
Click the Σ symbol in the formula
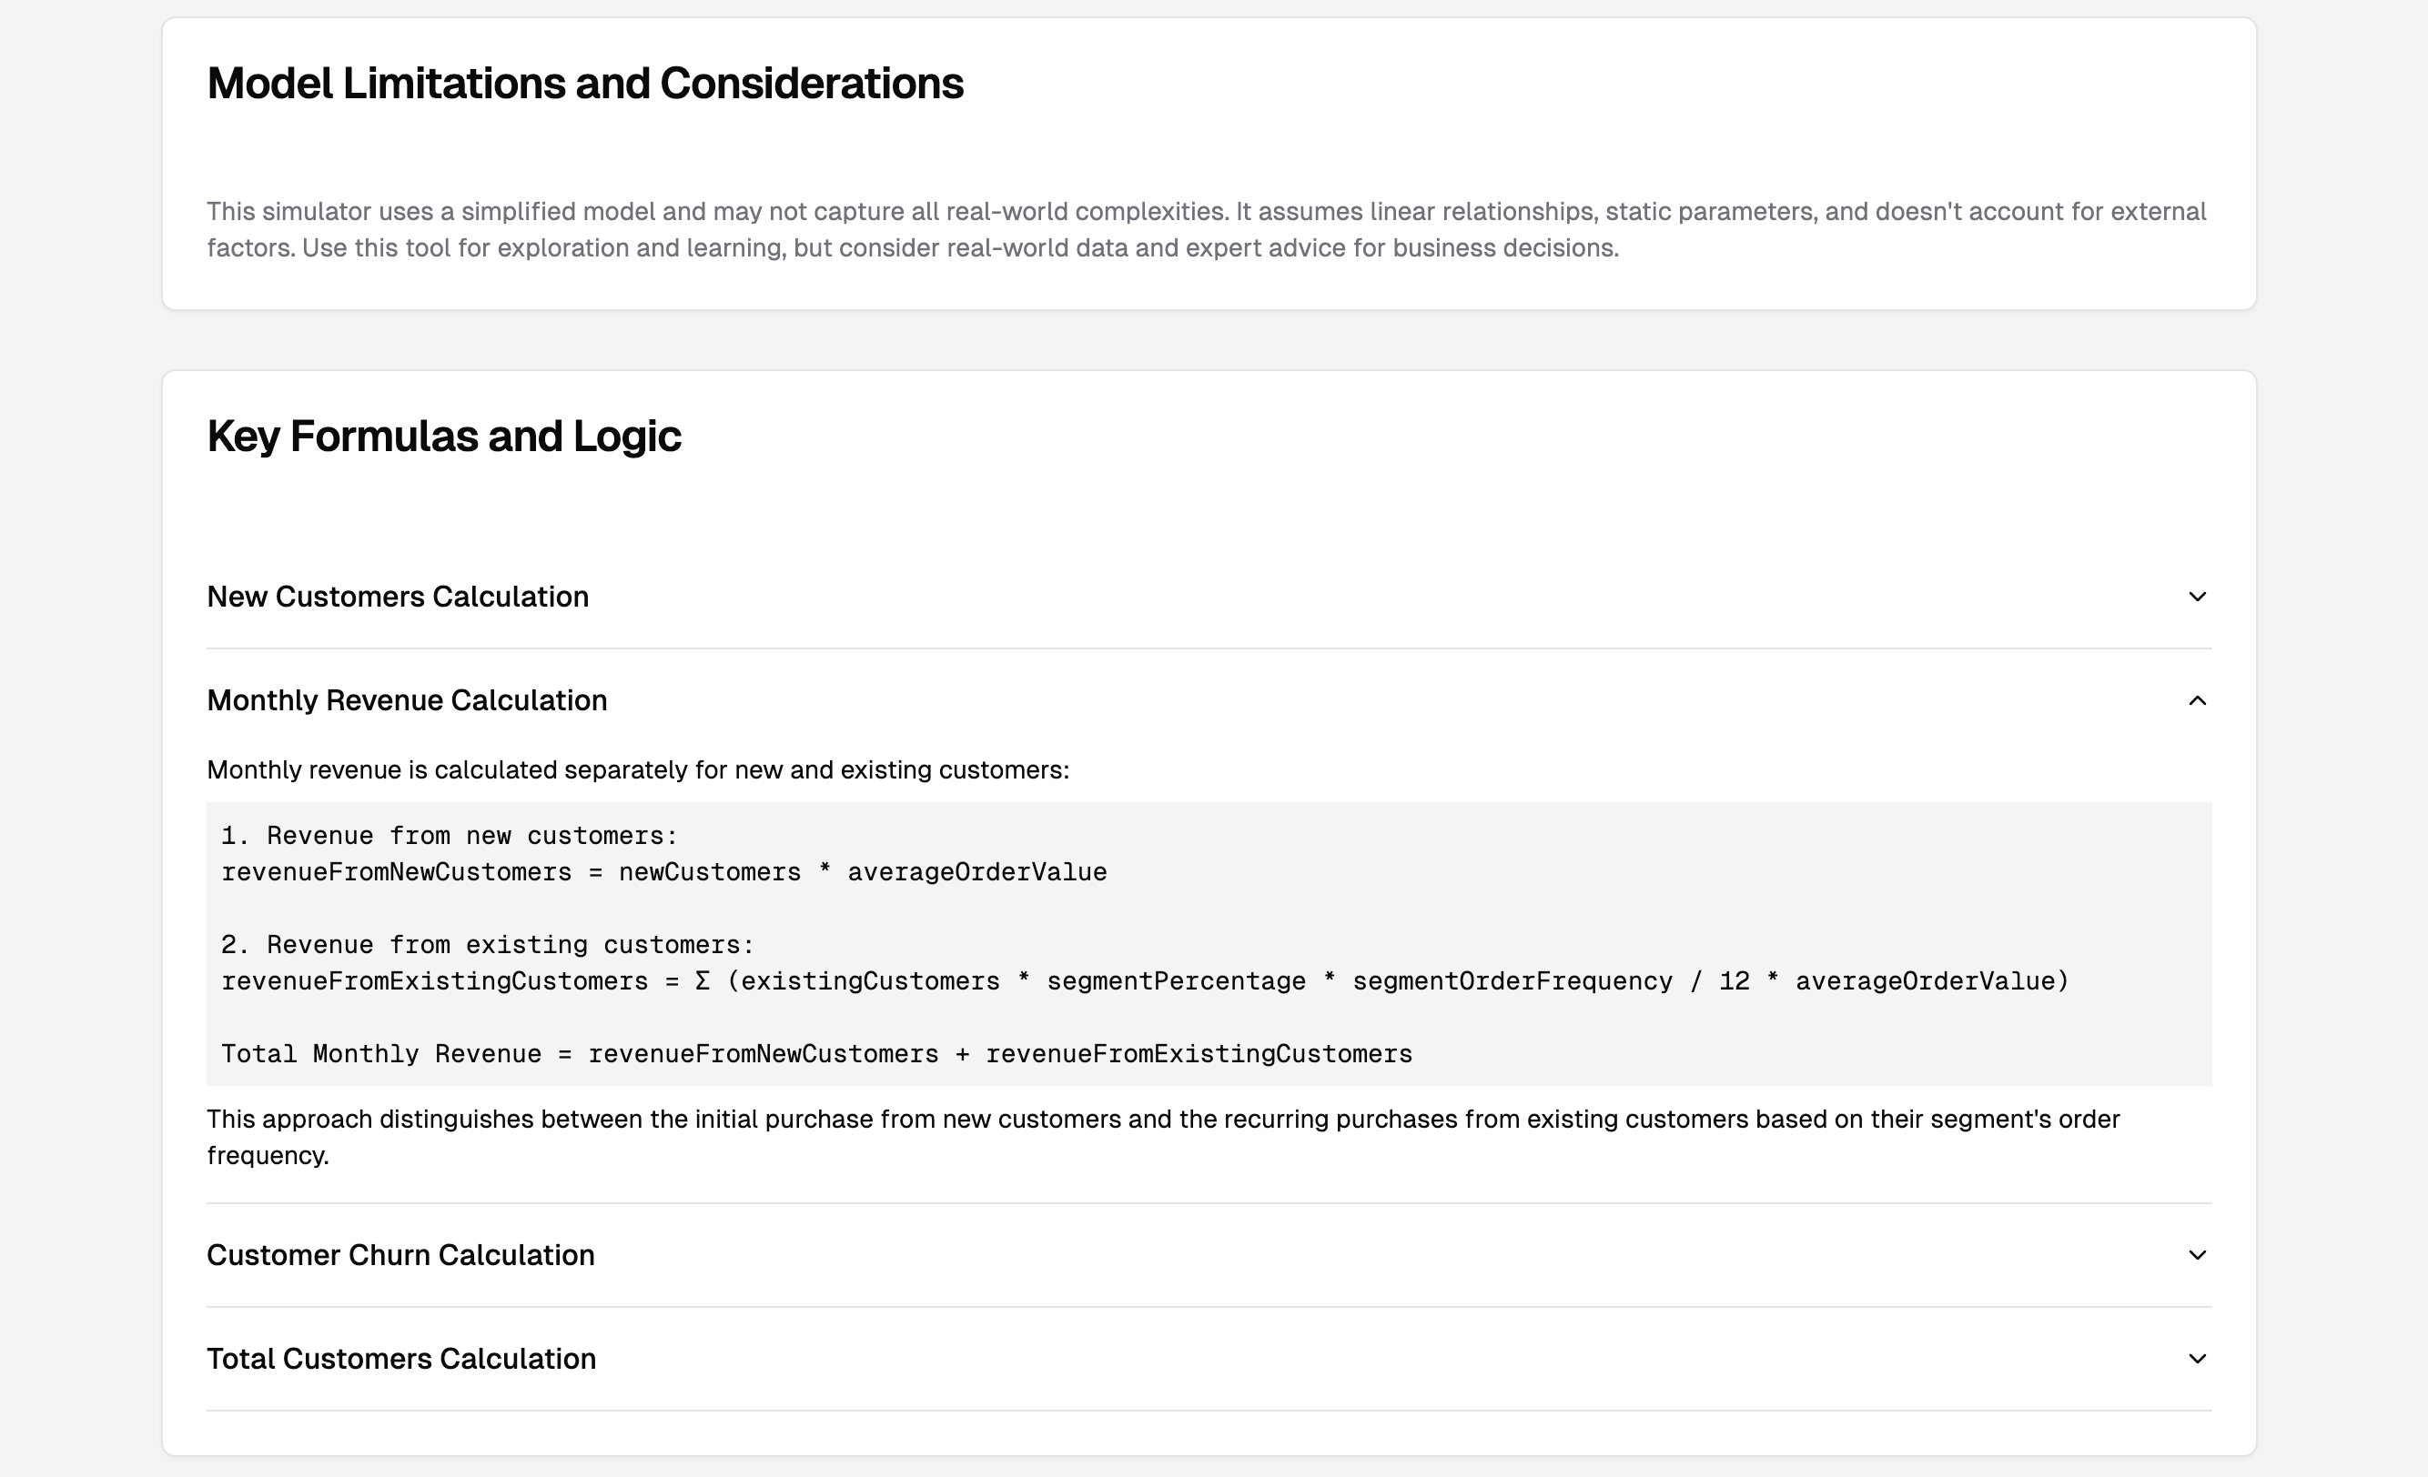point(702,981)
